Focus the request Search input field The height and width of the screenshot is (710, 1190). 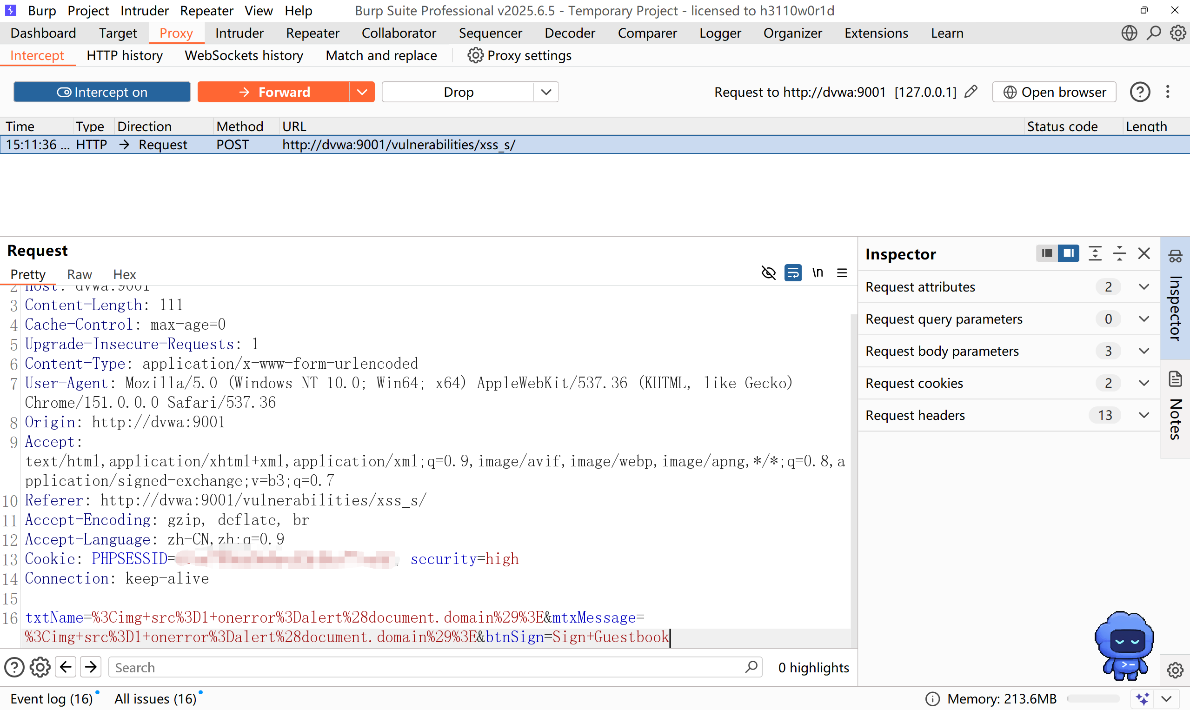coord(435,667)
